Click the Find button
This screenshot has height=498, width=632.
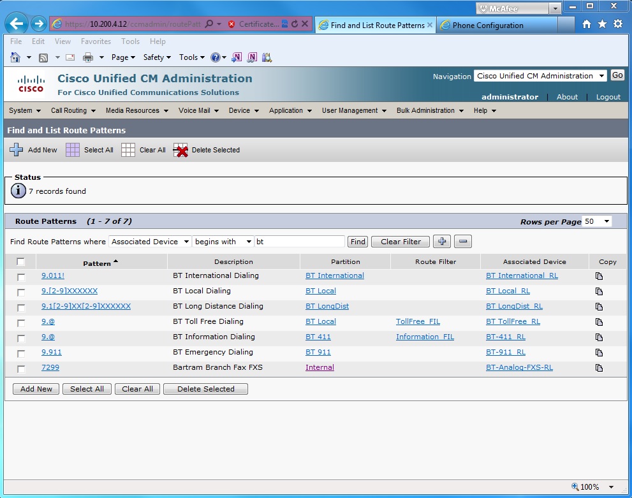click(x=358, y=241)
